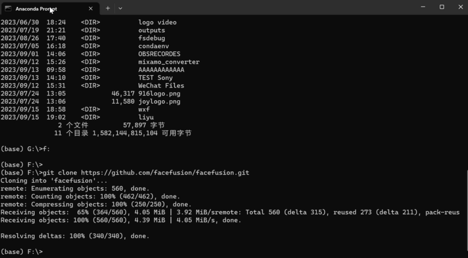Open a new tab with plus icon
468x258 pixels.
point(108,9)
